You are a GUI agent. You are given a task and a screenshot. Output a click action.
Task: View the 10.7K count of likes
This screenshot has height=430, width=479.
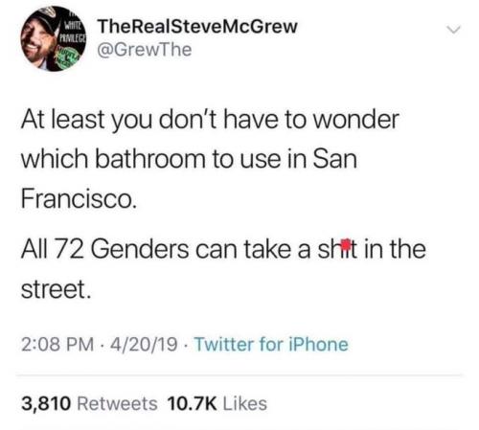pyautogui.click(x=192, y=403)
